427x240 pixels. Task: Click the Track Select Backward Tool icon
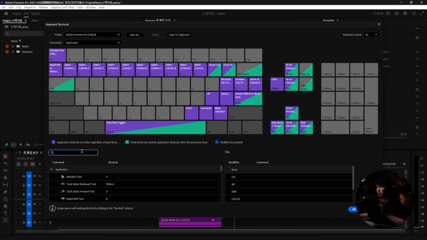click(x=62, y=184)
